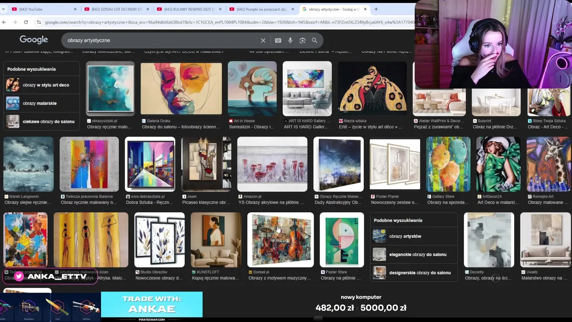Go back using the browser back arrow

pos(4,22)
